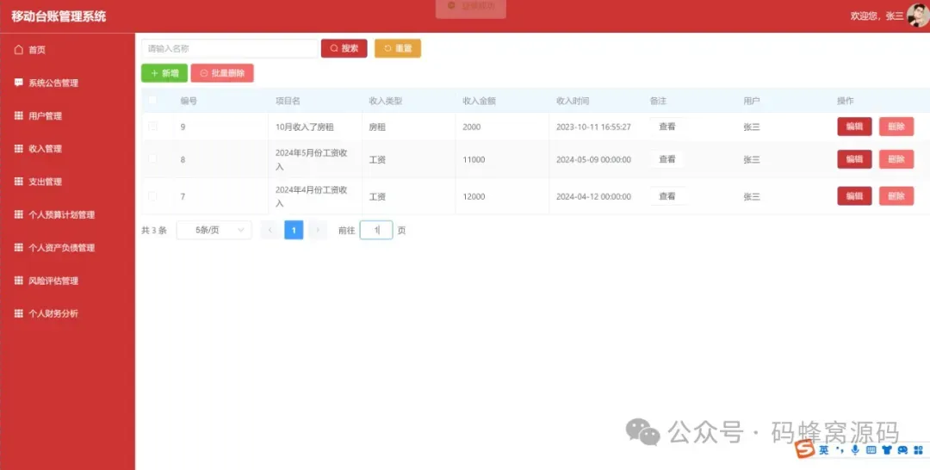This screenshot has height=470, width=930.
Task: Click 编辑 for row number 9
Action: (x=854, y=127)
